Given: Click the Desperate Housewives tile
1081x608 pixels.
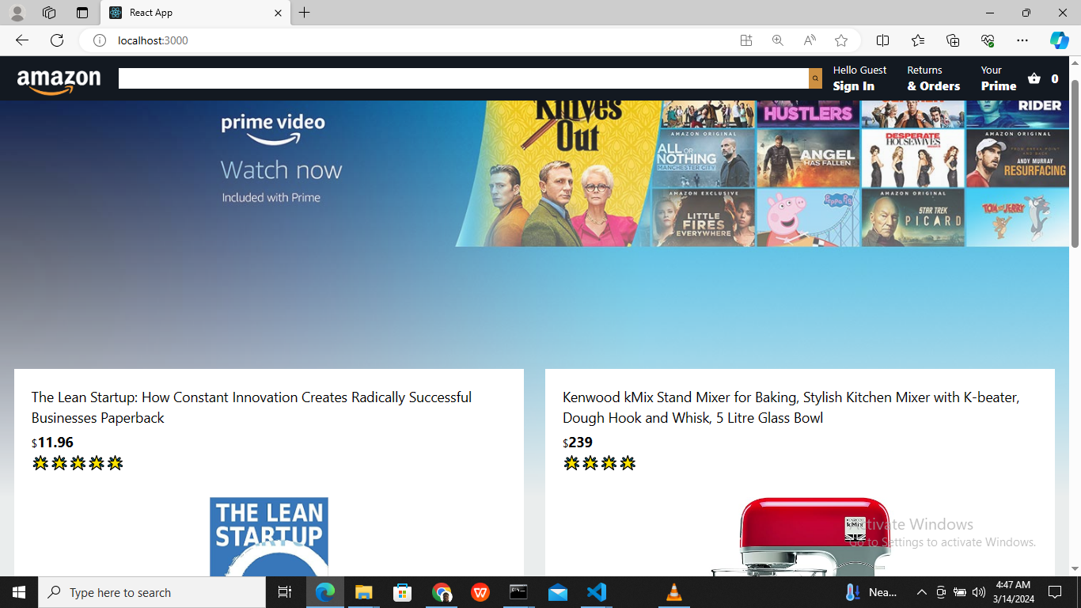Looking at the screenshot, I should coord(912,158).
